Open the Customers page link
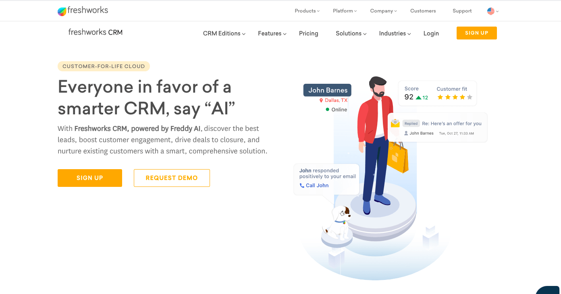The image size is (561, 294). (x=423, y=11)
